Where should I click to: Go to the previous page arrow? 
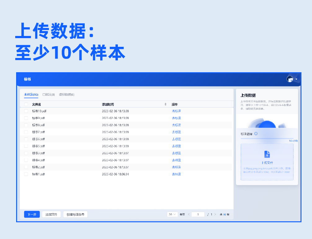click(189, 214)
